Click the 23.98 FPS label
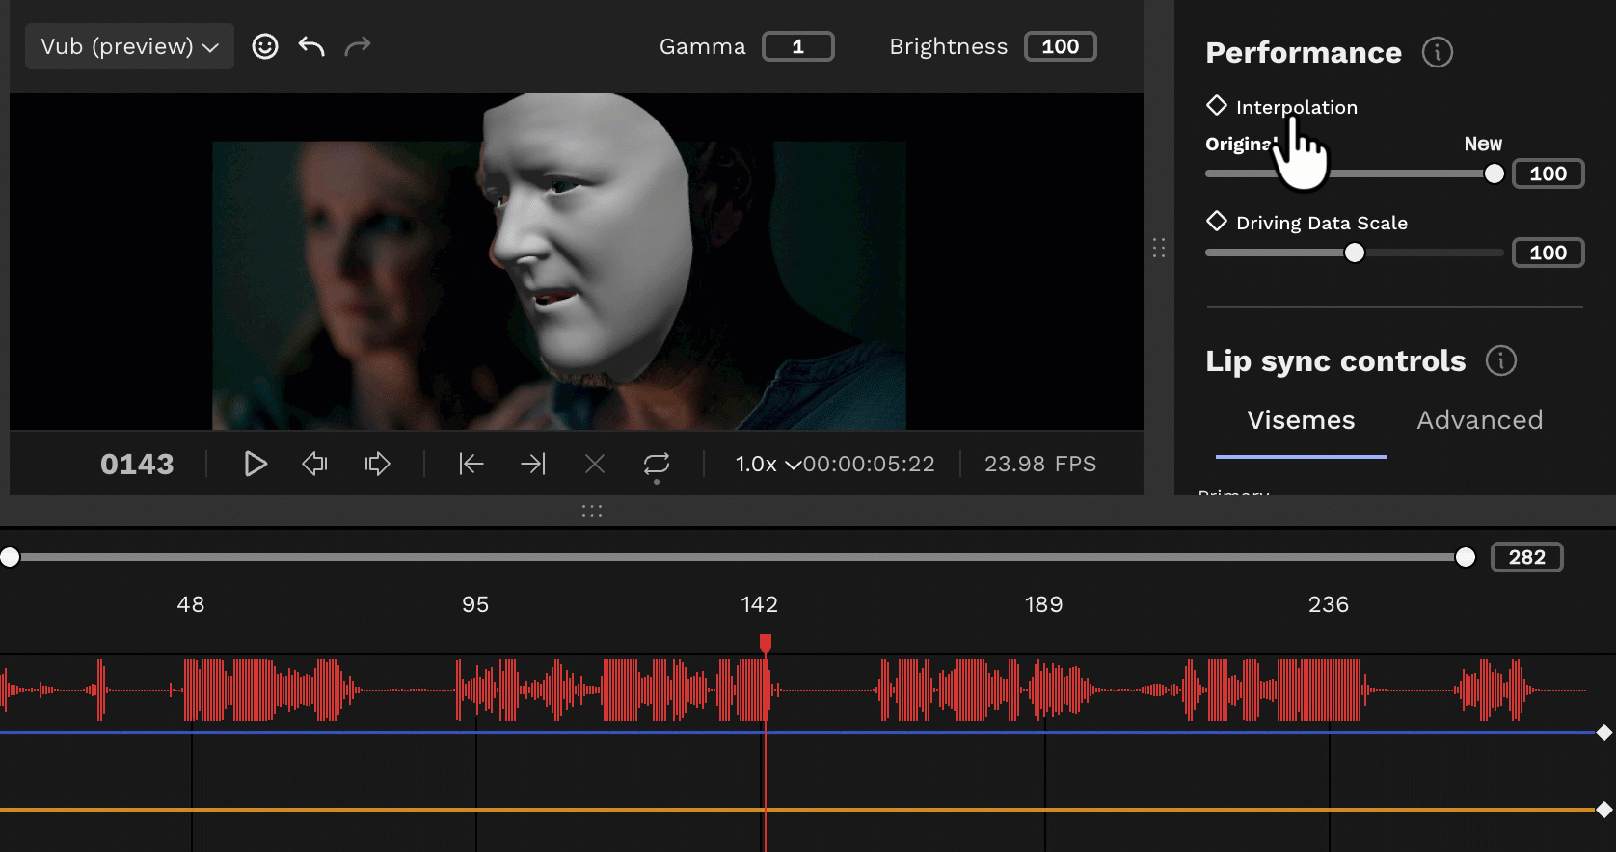1616x852 pixels. click(1040, 464)
